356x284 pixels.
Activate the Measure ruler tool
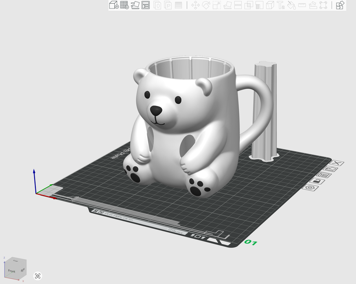pyautogui.click(x=302, y=5)
